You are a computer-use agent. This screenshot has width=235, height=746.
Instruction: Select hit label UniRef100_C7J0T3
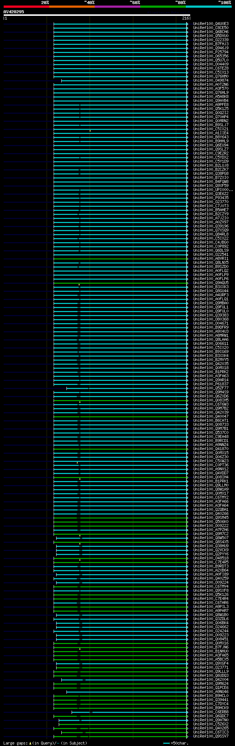pos(211,206)
